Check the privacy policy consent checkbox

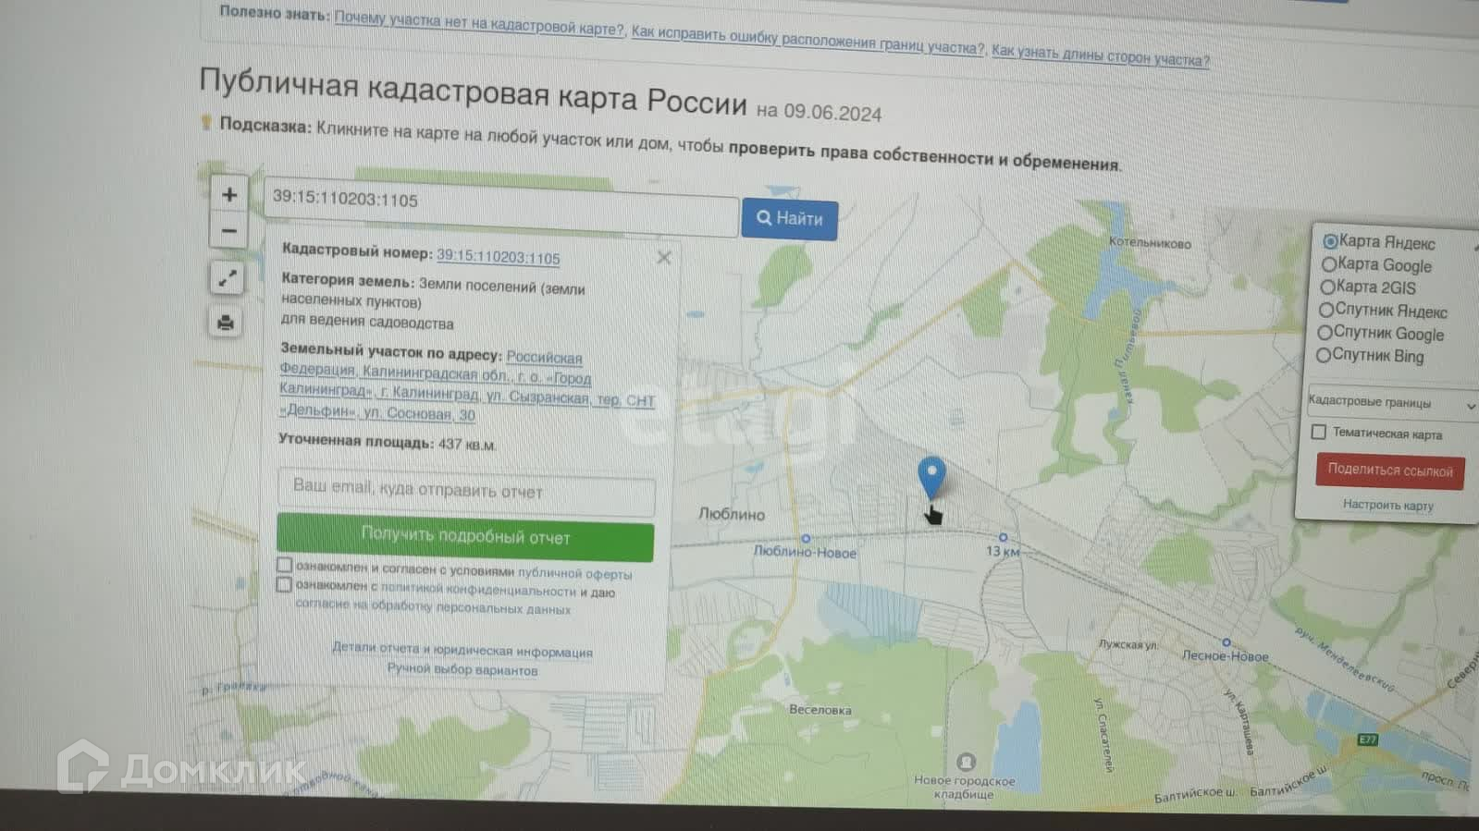pos(284,584)
